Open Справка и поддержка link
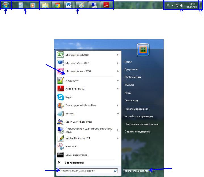 (x=137, y=132)
